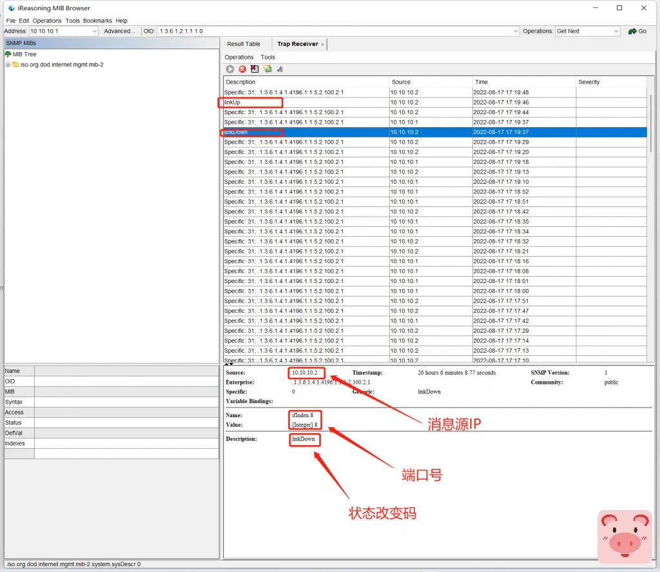
Task: Open the main Operations menu
Action: (x=46, y=21)
